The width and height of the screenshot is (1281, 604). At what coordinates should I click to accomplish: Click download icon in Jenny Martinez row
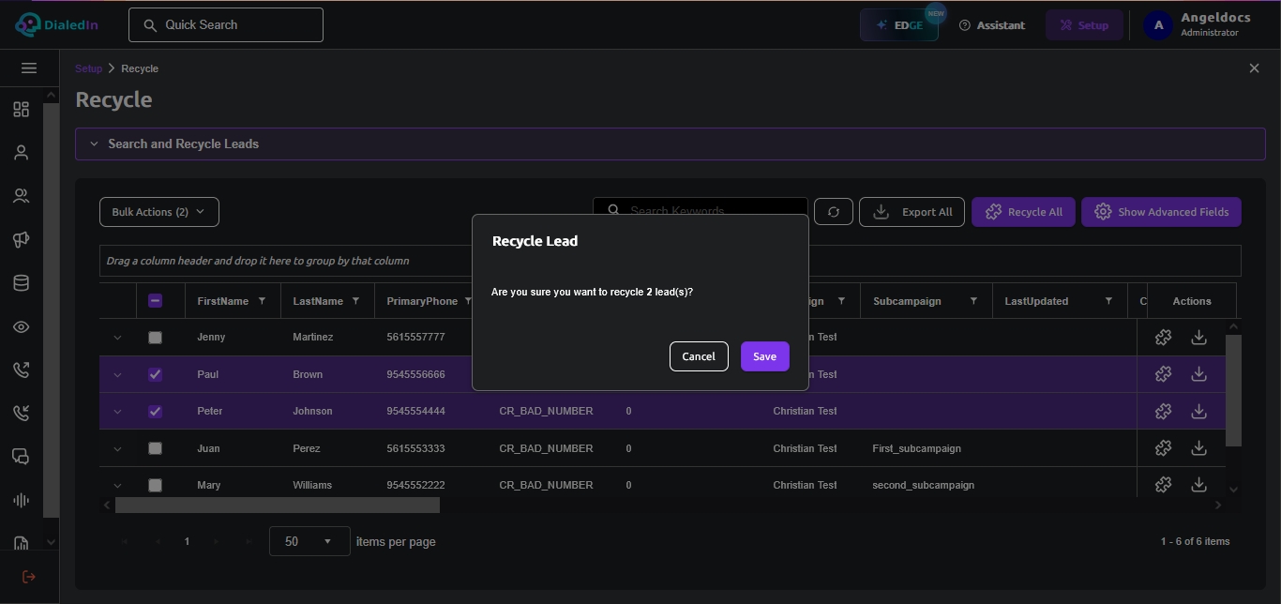1198,338
